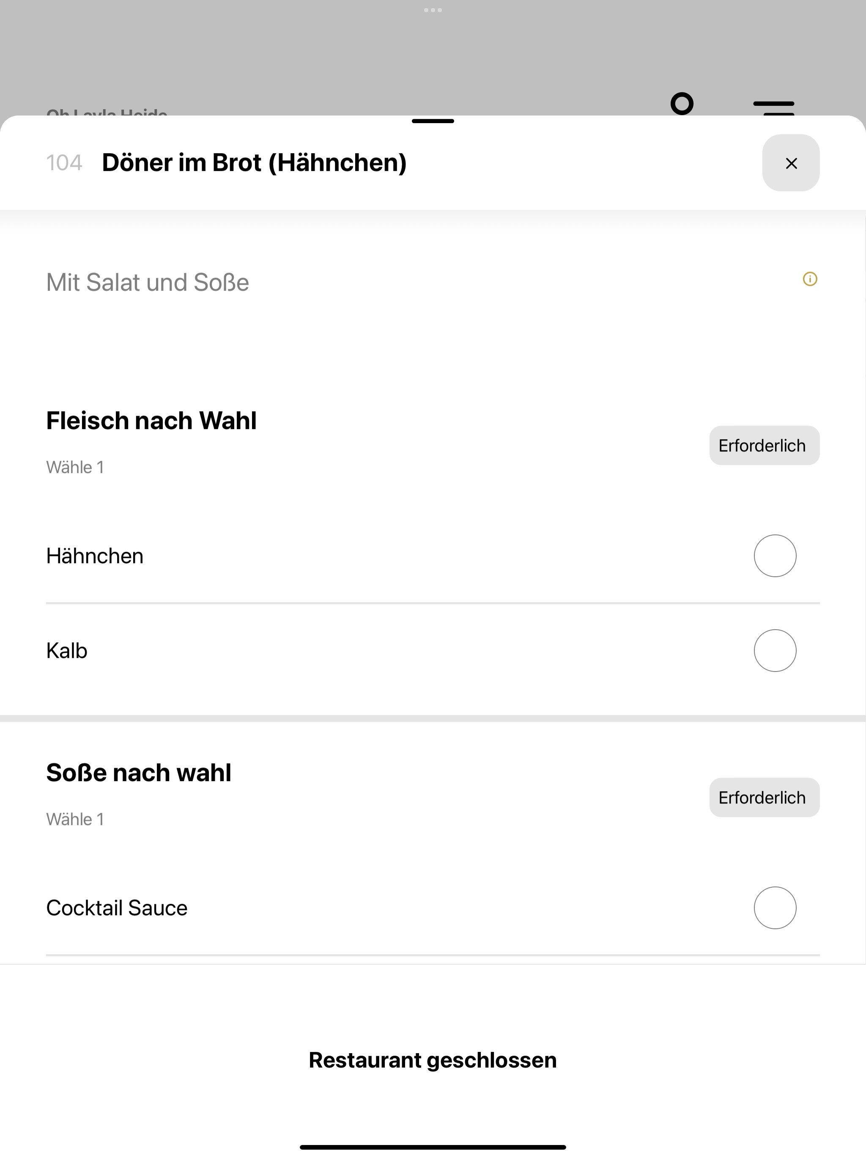Open the allergen info icon
This screenshot has width=866, height=1156.
point(810,279)
